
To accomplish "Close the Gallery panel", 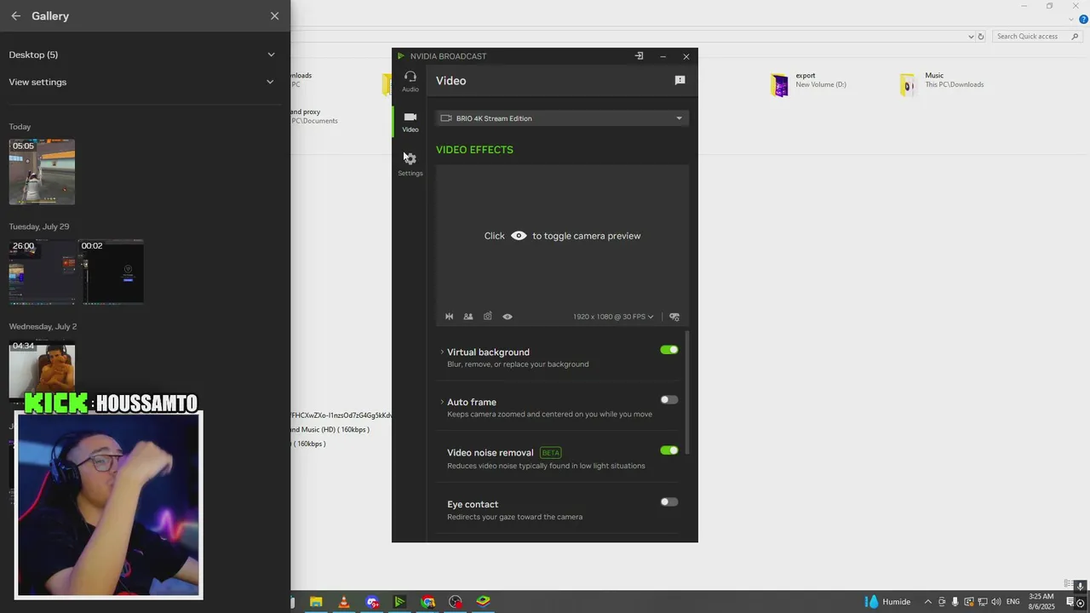I will coord(274,16).
